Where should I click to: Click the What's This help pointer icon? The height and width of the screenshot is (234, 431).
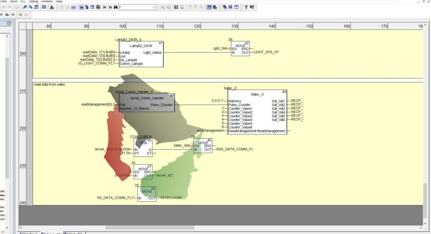pyautogui.click(x=252, y=7)
